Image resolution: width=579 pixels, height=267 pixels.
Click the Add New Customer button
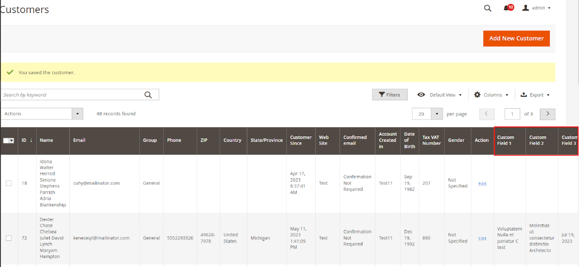tap(516, 39)
